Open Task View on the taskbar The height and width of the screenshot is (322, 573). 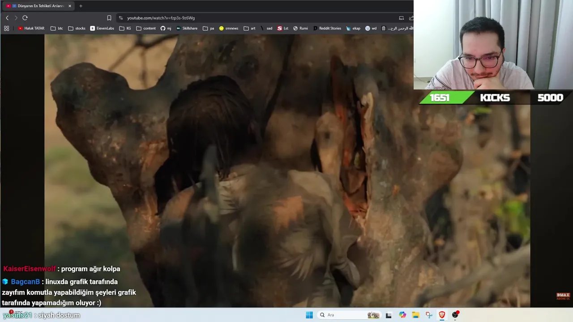click(x=389, y=315)
